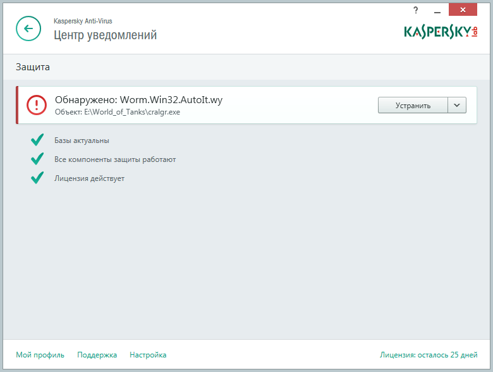
Task: Click the Kaspersky Lab logo
Action: [441, 32]
